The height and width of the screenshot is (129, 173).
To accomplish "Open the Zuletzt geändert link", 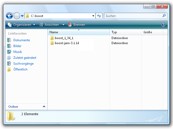I will tap(25, 58).
